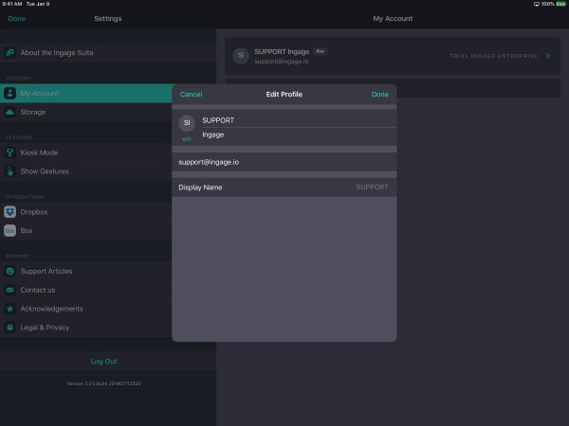Tap the Settings header title

108,19
